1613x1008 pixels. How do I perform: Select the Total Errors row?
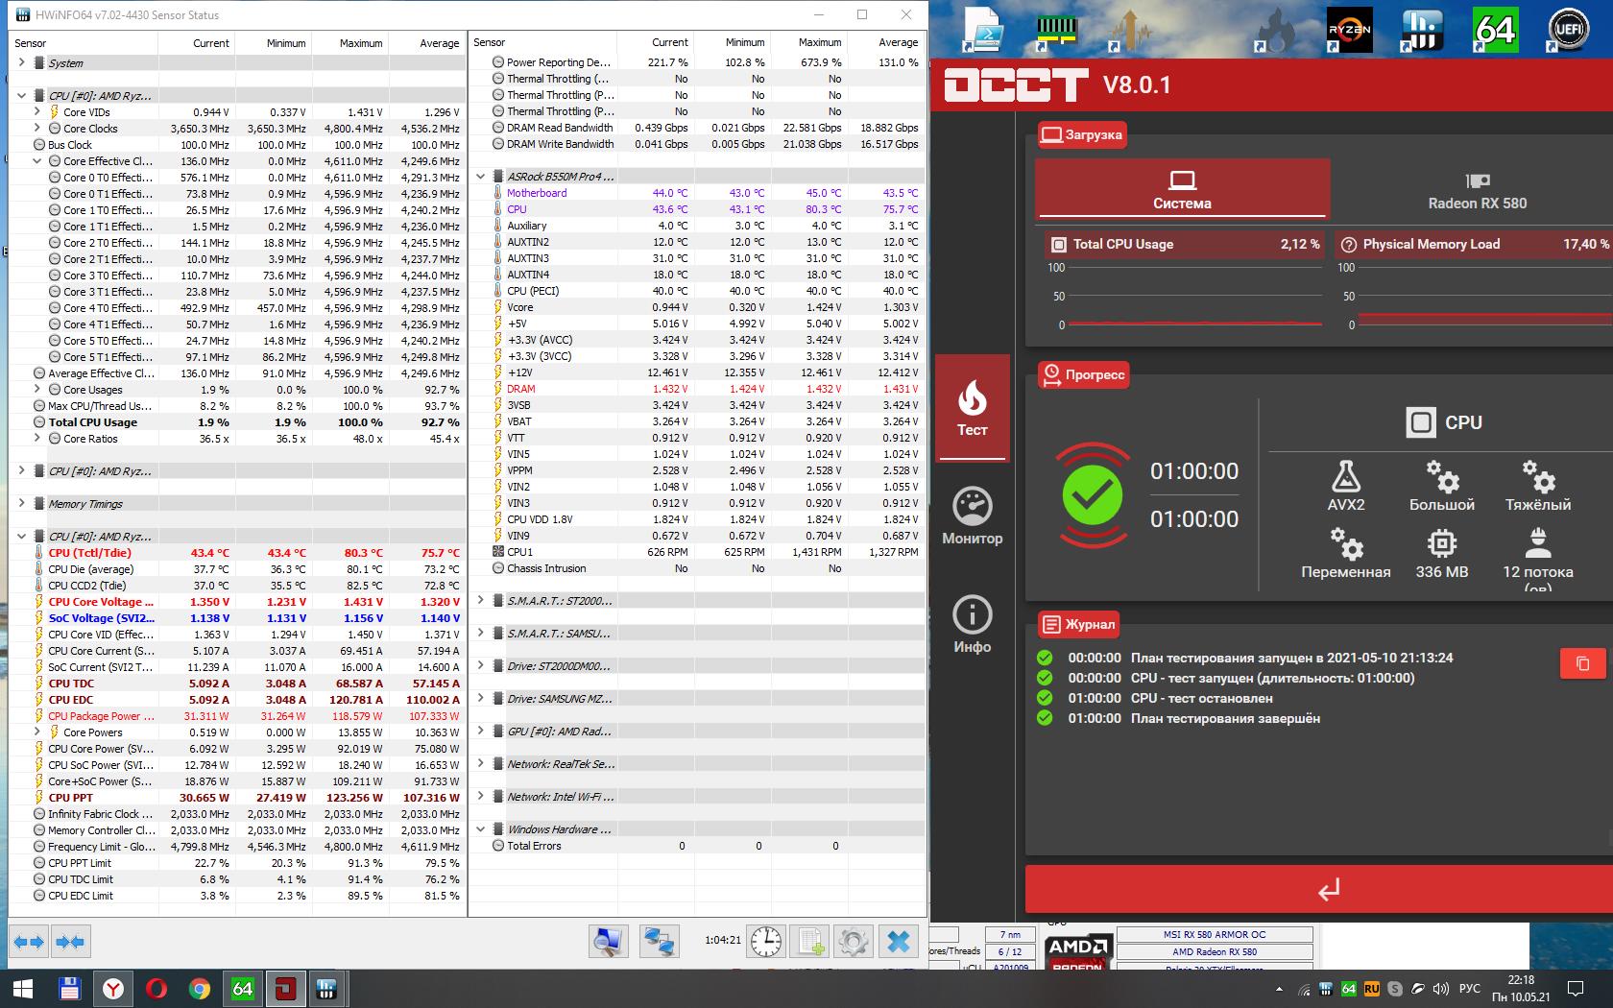(x=696, y=845)
